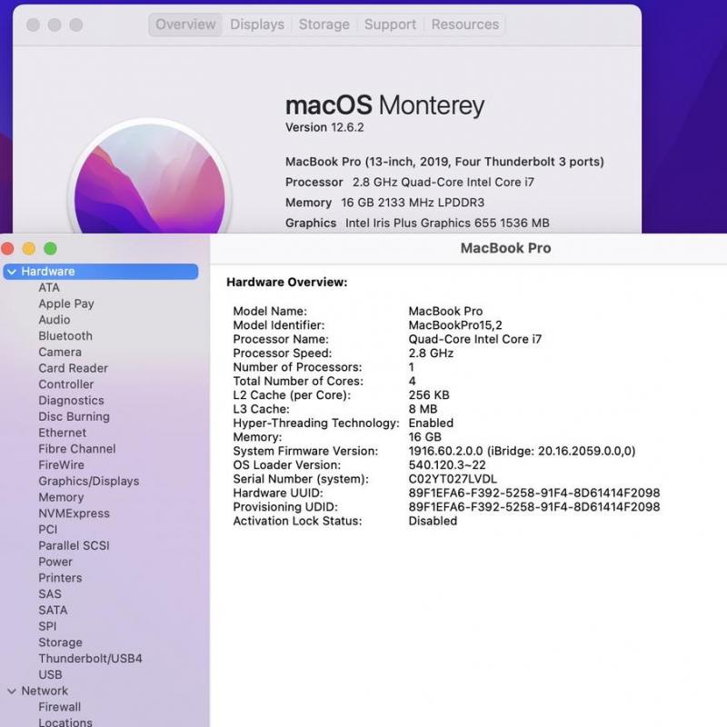The height and width of the screenshot is (727, 727).
Task: Select USB in the Hardware list
Action: click(x=50, y=674)
